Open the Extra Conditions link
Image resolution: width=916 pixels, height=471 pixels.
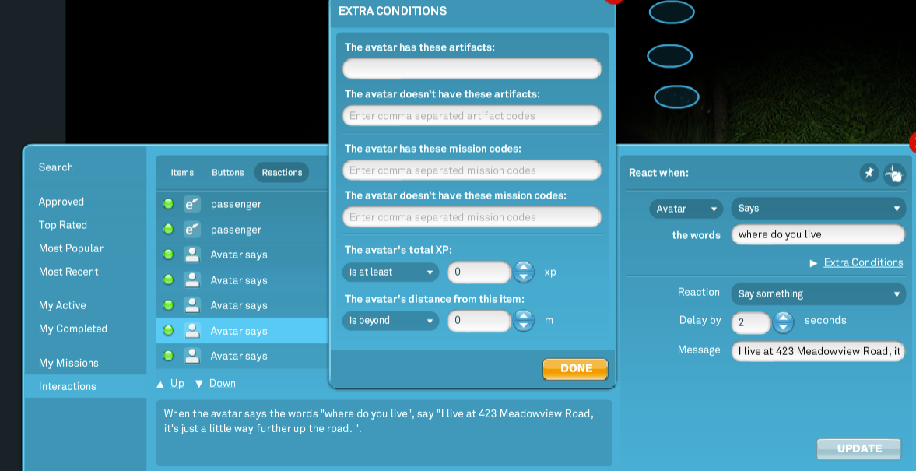pyautogui.click(x=863, y=262)
